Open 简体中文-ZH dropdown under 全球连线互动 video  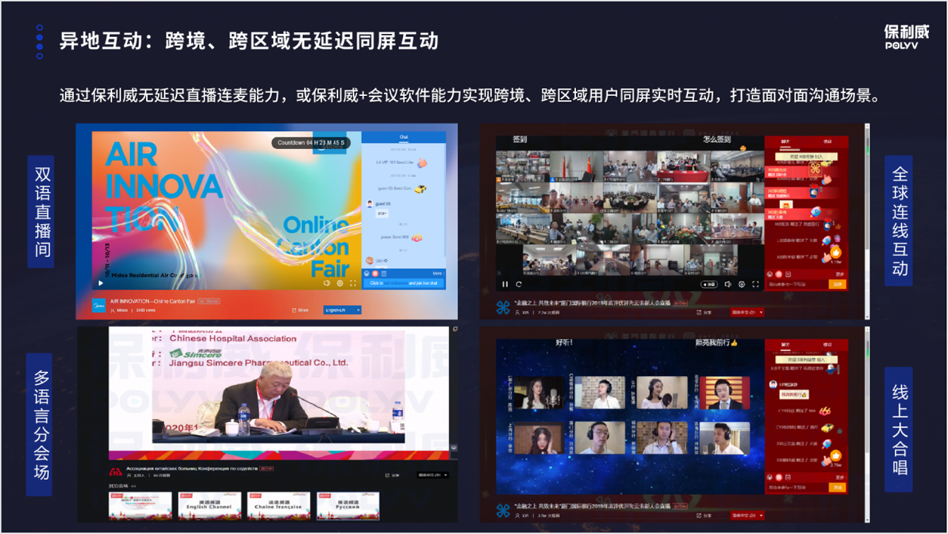point(747,312)
